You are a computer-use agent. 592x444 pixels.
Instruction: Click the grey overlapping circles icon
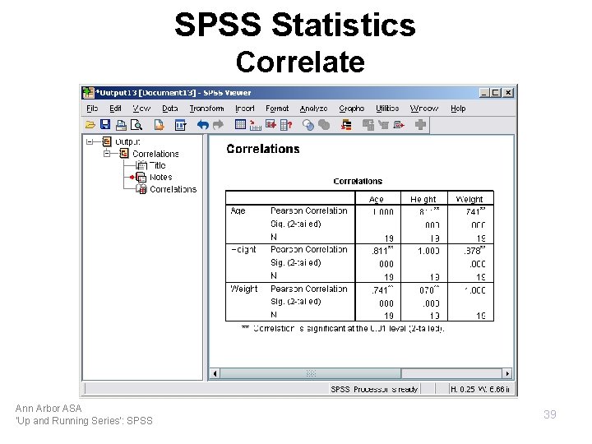(x=324, y=125)
